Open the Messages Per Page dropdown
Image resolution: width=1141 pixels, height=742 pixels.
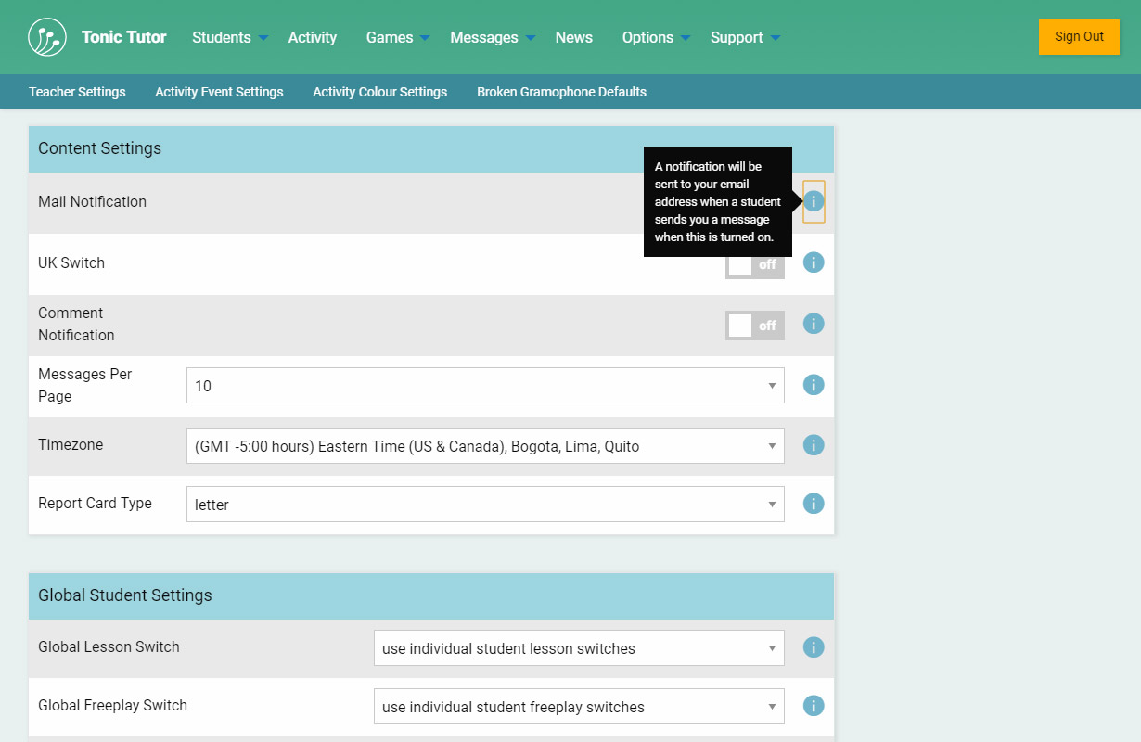485,386
